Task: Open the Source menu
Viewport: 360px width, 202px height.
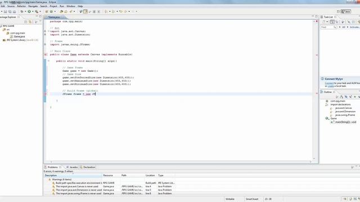Action: point(11,6)
